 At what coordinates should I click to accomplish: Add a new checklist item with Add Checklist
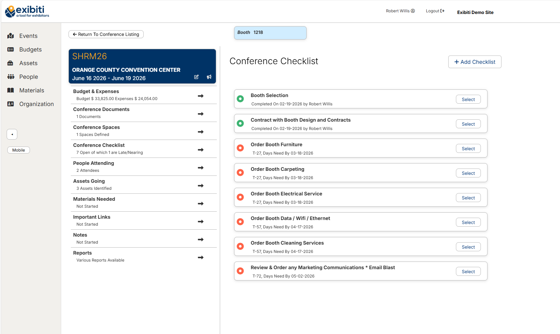[x=475, y=62]
